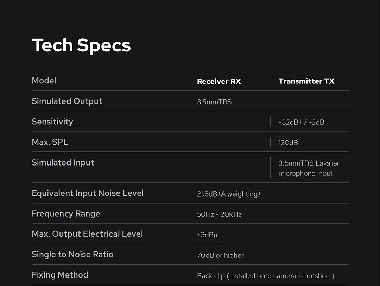Viewport: 380px width, 286px height.
Task: Click the Max. SPL label
Action: point(50,142)
